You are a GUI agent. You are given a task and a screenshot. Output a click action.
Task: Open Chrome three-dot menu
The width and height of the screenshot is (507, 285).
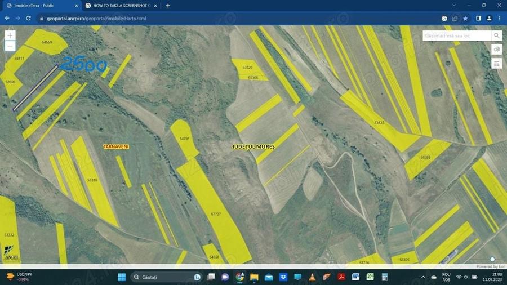point(500,19)
